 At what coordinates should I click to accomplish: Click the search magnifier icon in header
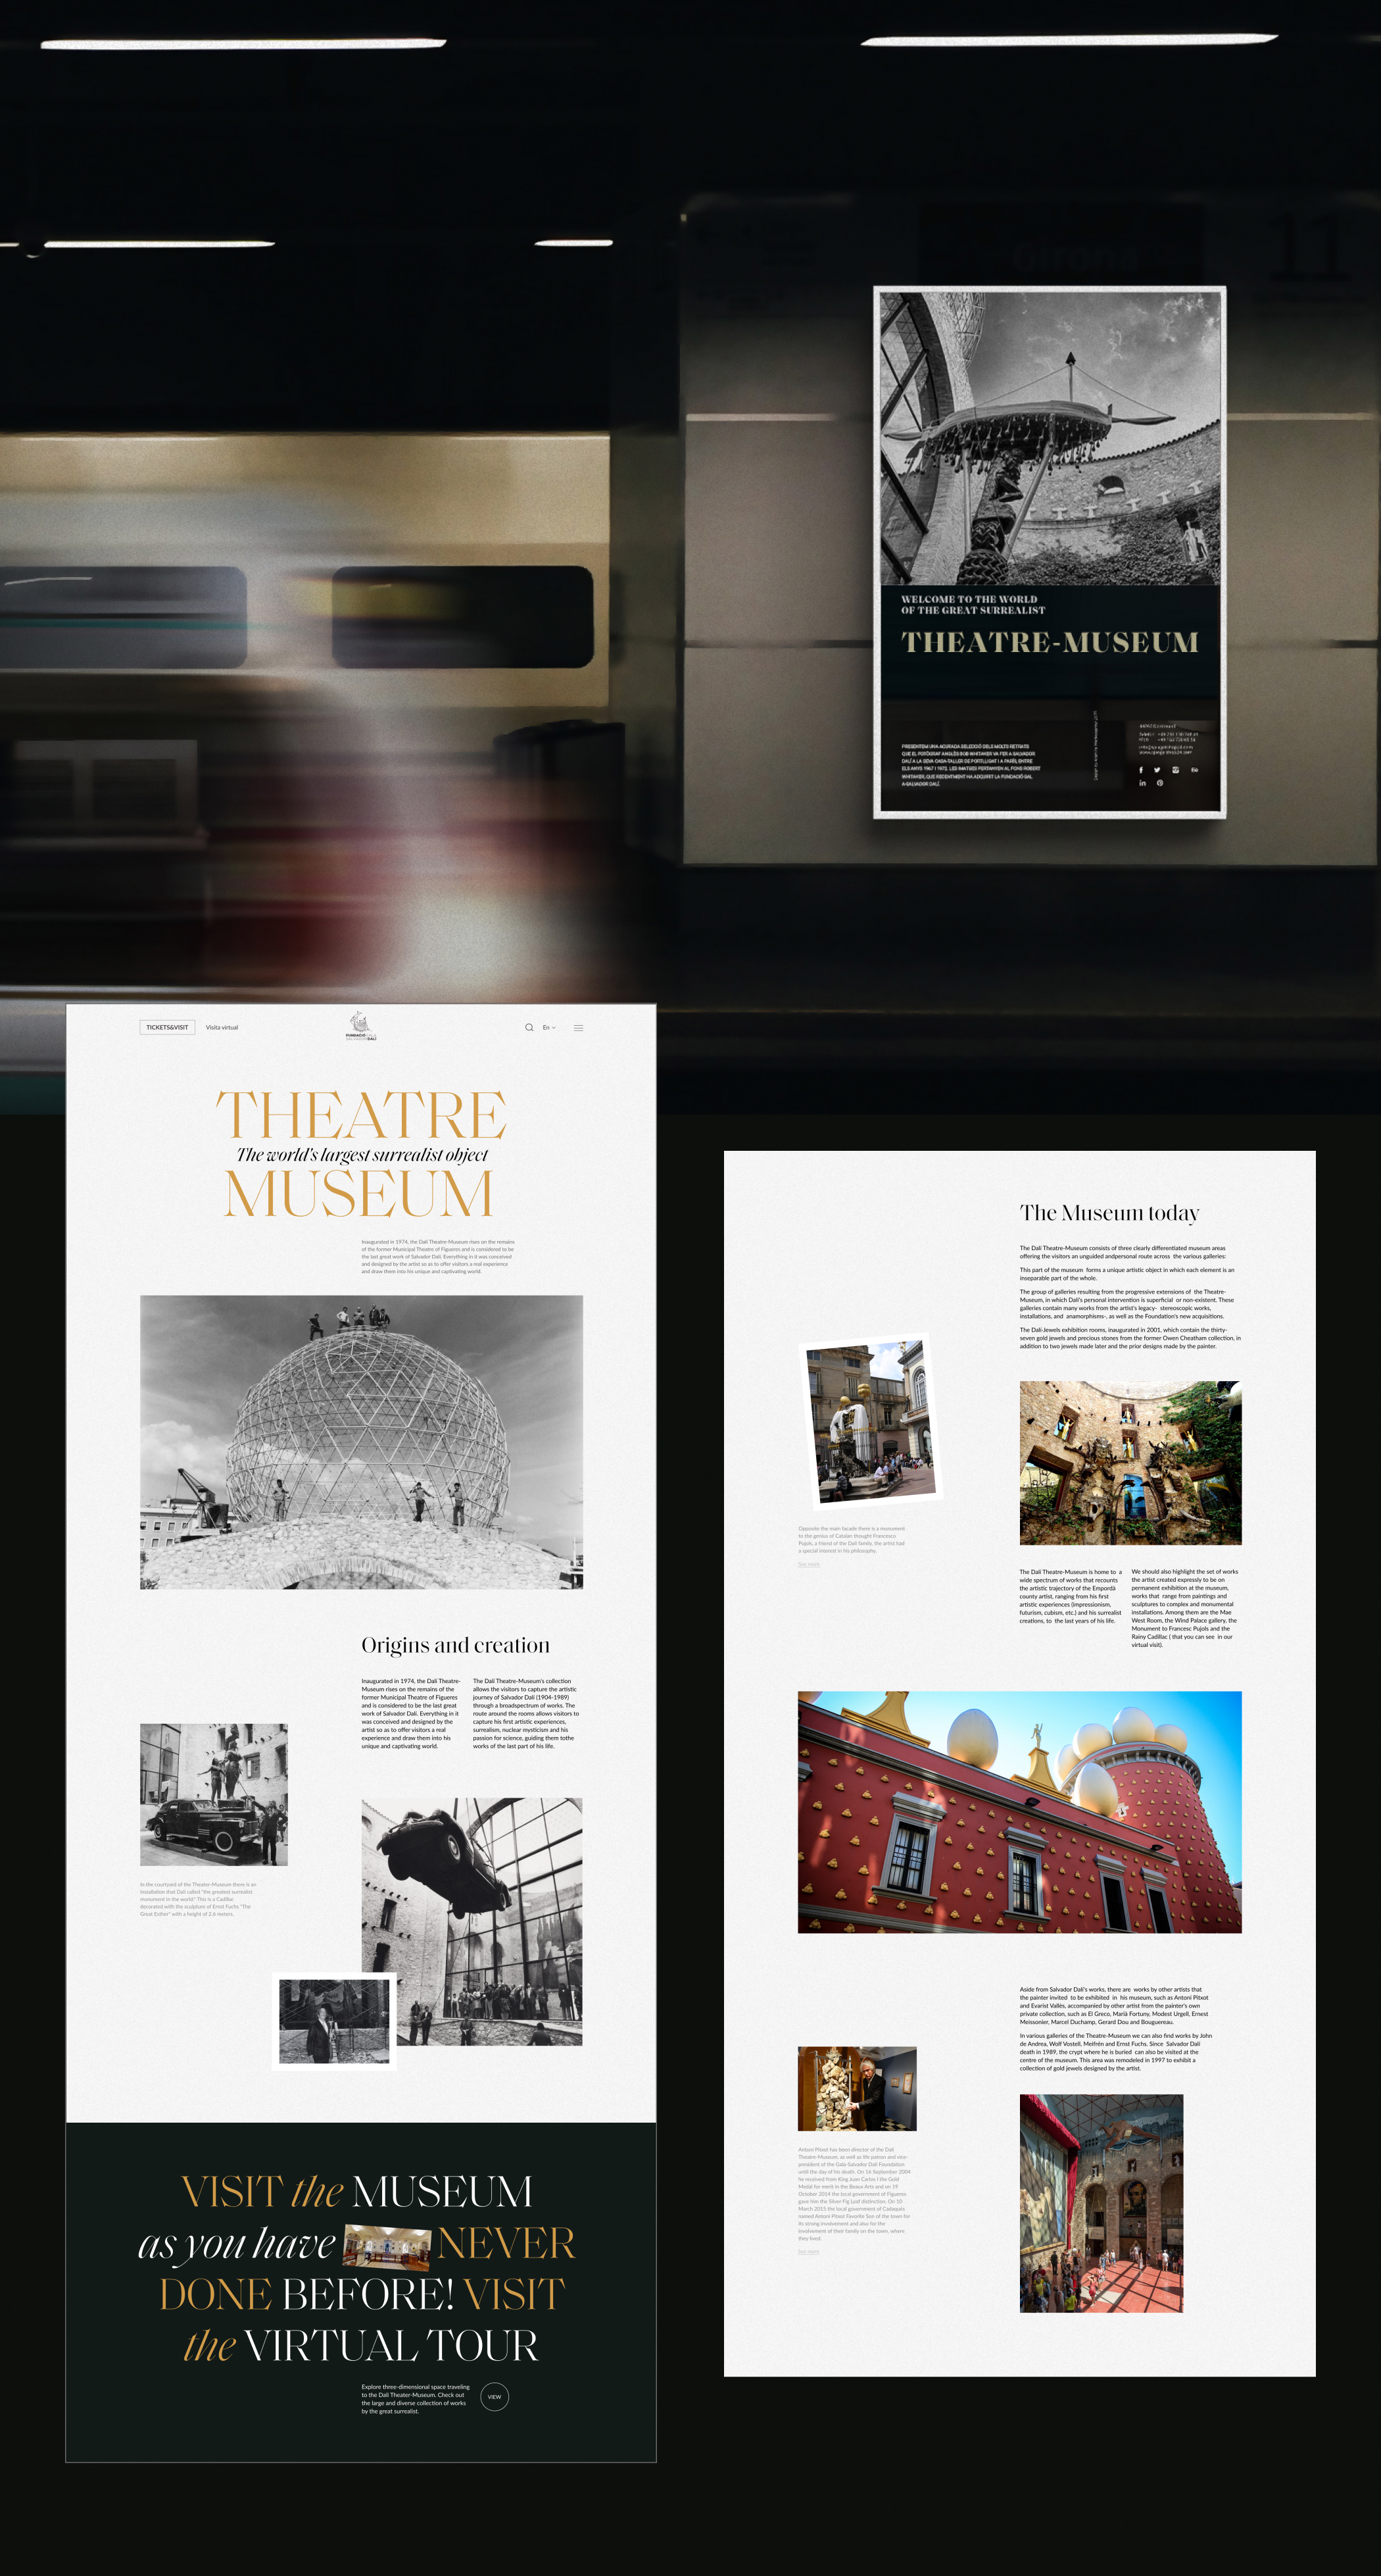point(529,1027)
